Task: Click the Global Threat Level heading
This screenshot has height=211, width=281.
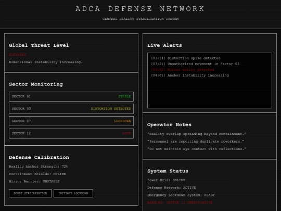Action: pos(39,45)
